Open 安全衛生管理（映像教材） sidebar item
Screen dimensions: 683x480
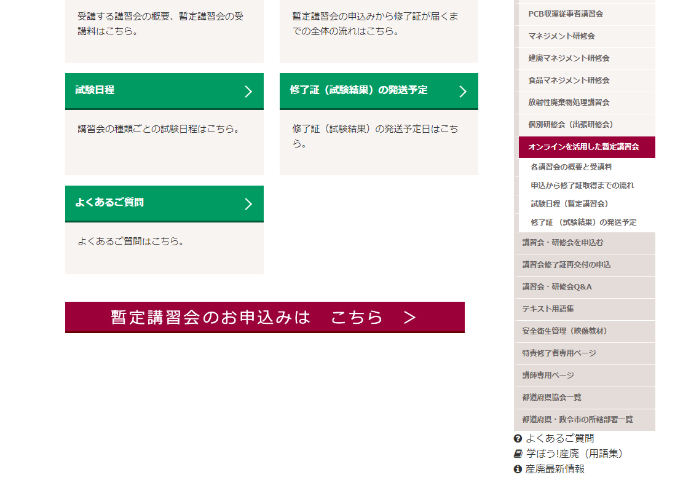[564, 331]
